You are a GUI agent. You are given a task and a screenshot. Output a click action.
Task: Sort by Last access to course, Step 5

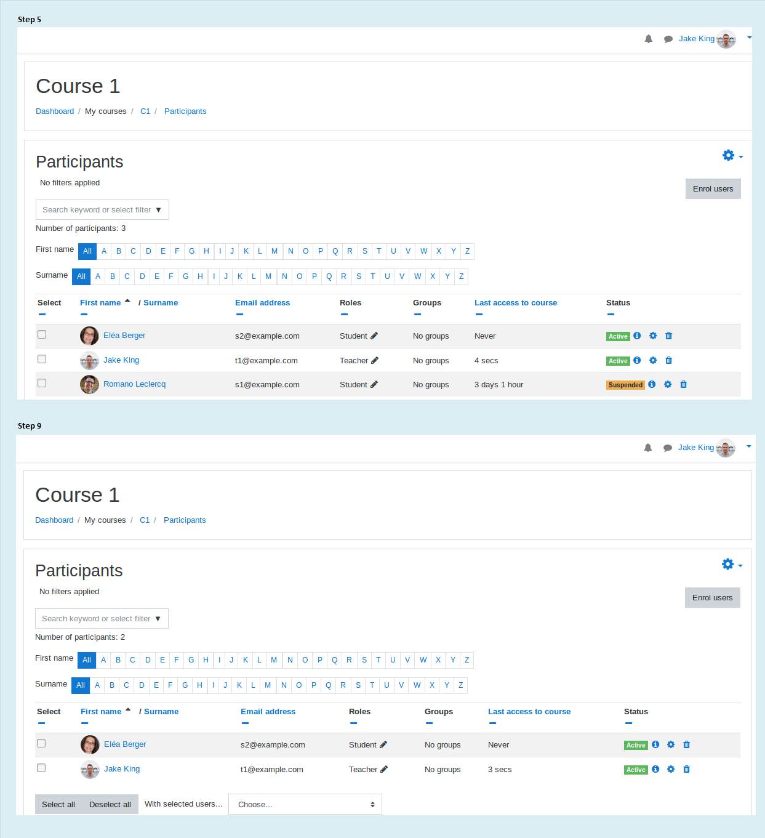[516, 303]
